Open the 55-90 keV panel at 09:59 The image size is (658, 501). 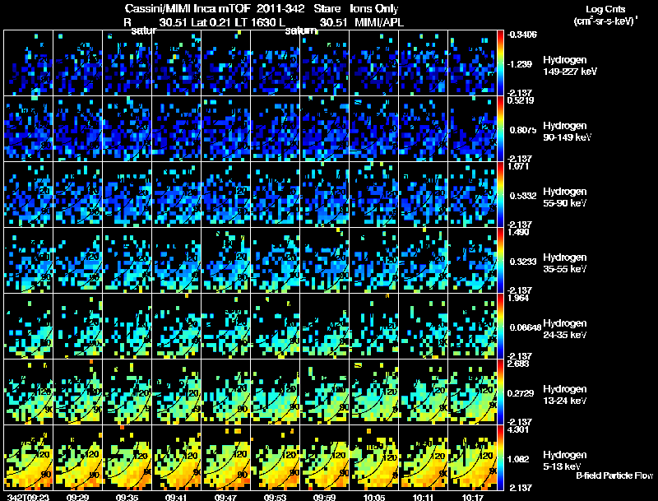324,195
